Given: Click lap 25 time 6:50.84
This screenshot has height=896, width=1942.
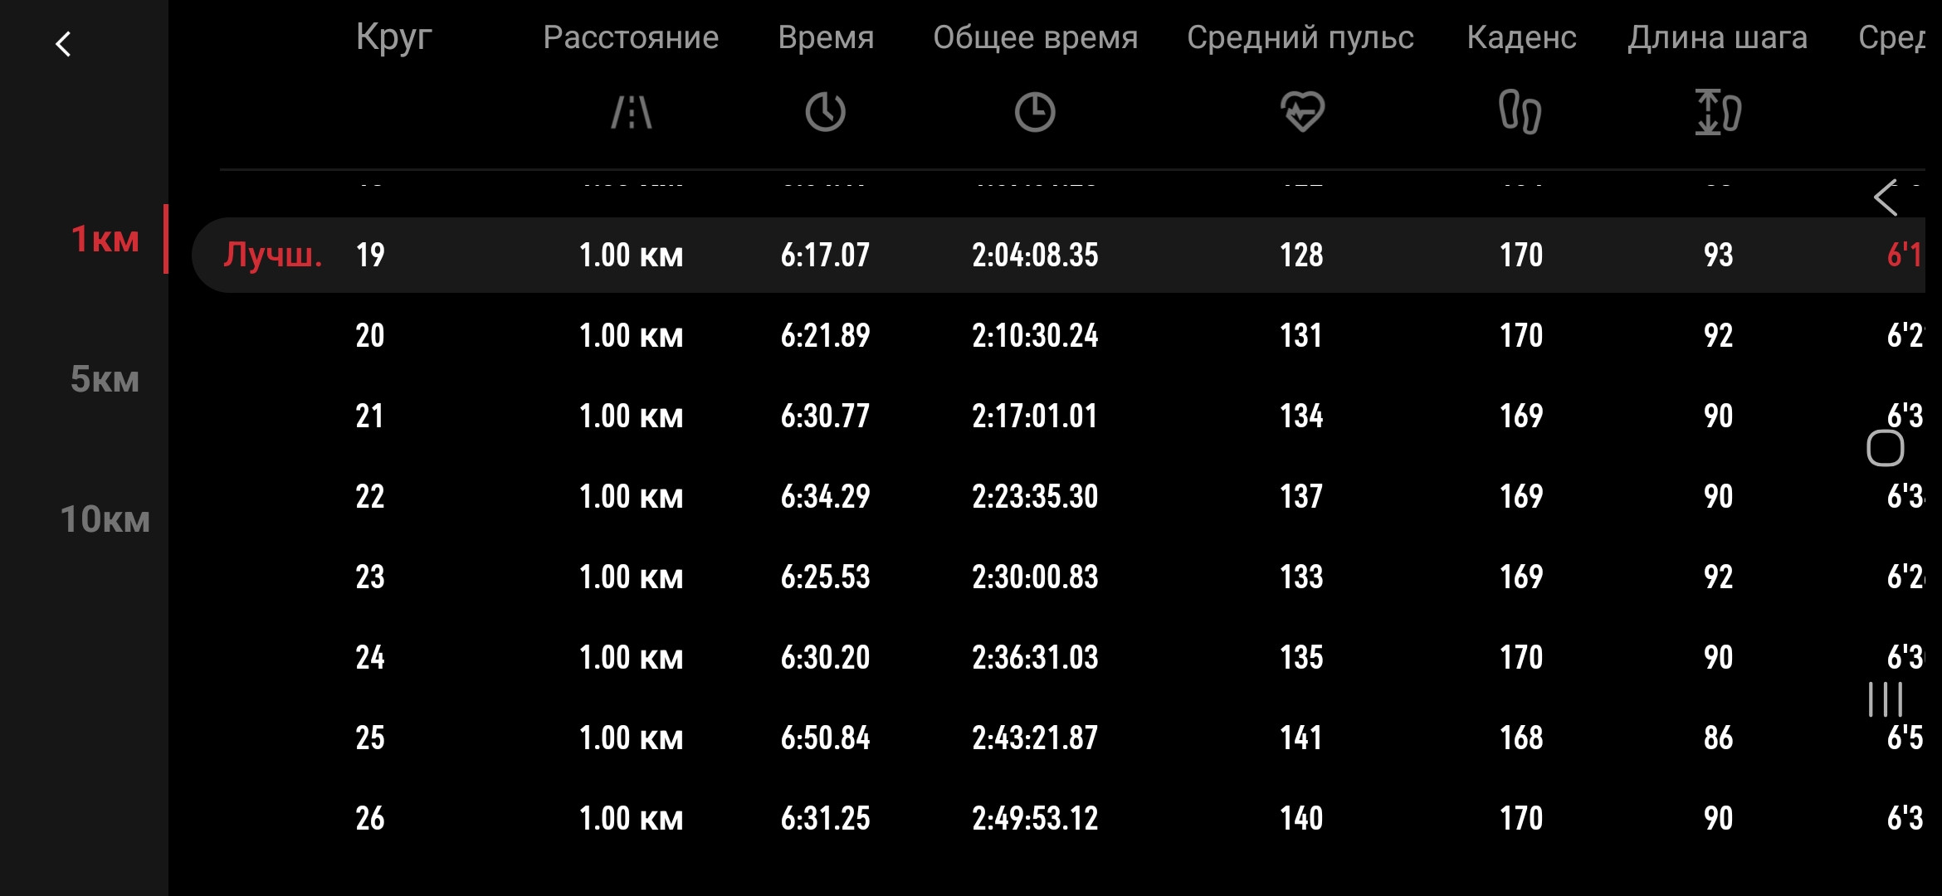Looking at the screenshot, I should pyautogui.click(x=825, y=738).
